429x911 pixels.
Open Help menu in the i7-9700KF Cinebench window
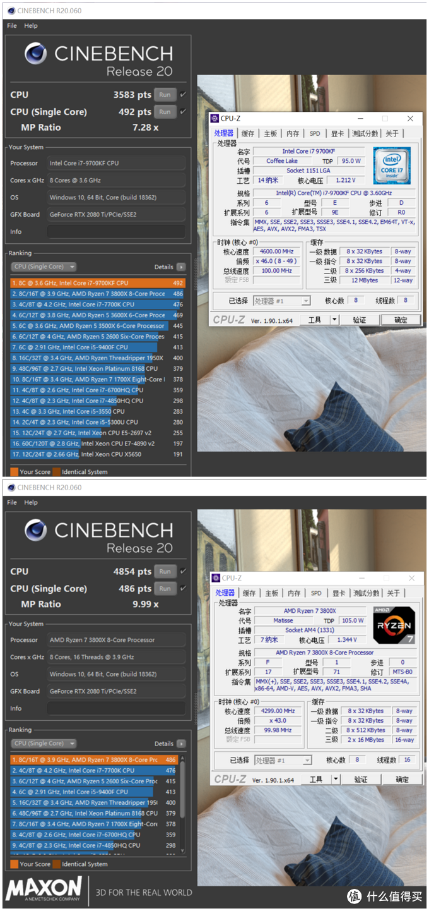point(31,26)
